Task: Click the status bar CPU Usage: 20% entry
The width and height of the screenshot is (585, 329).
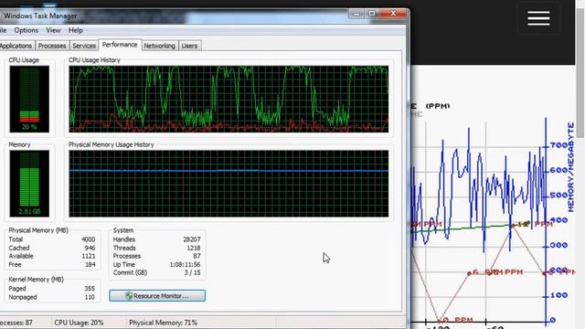Action: [x=79, y=323]
